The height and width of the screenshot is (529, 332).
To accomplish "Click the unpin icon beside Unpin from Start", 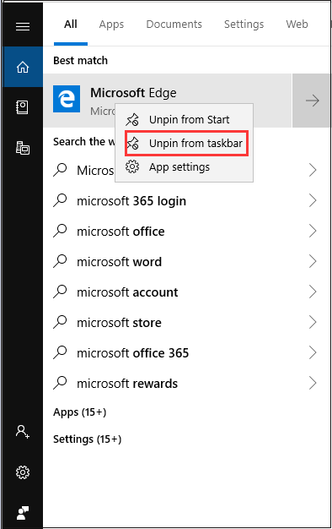I will (132, 119).
